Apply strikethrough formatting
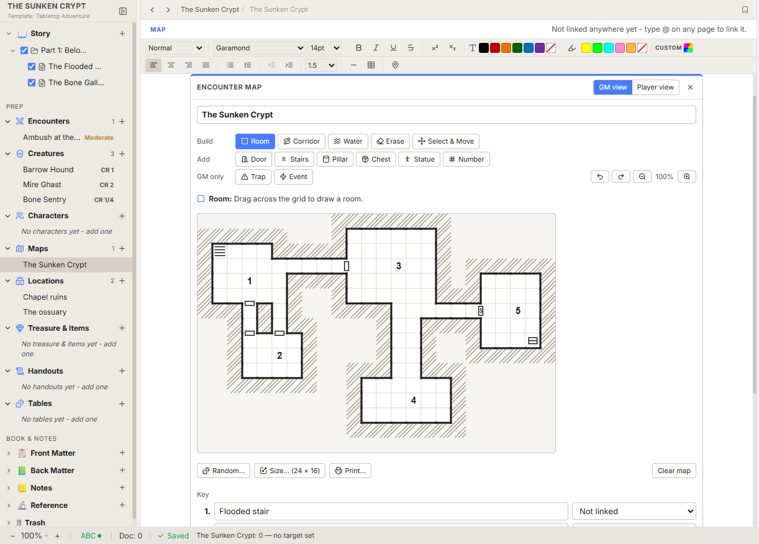759x544 pixels. [411, 48]
